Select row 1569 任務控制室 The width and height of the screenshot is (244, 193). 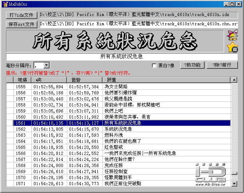pyautogui.click(x=118, y=172)
